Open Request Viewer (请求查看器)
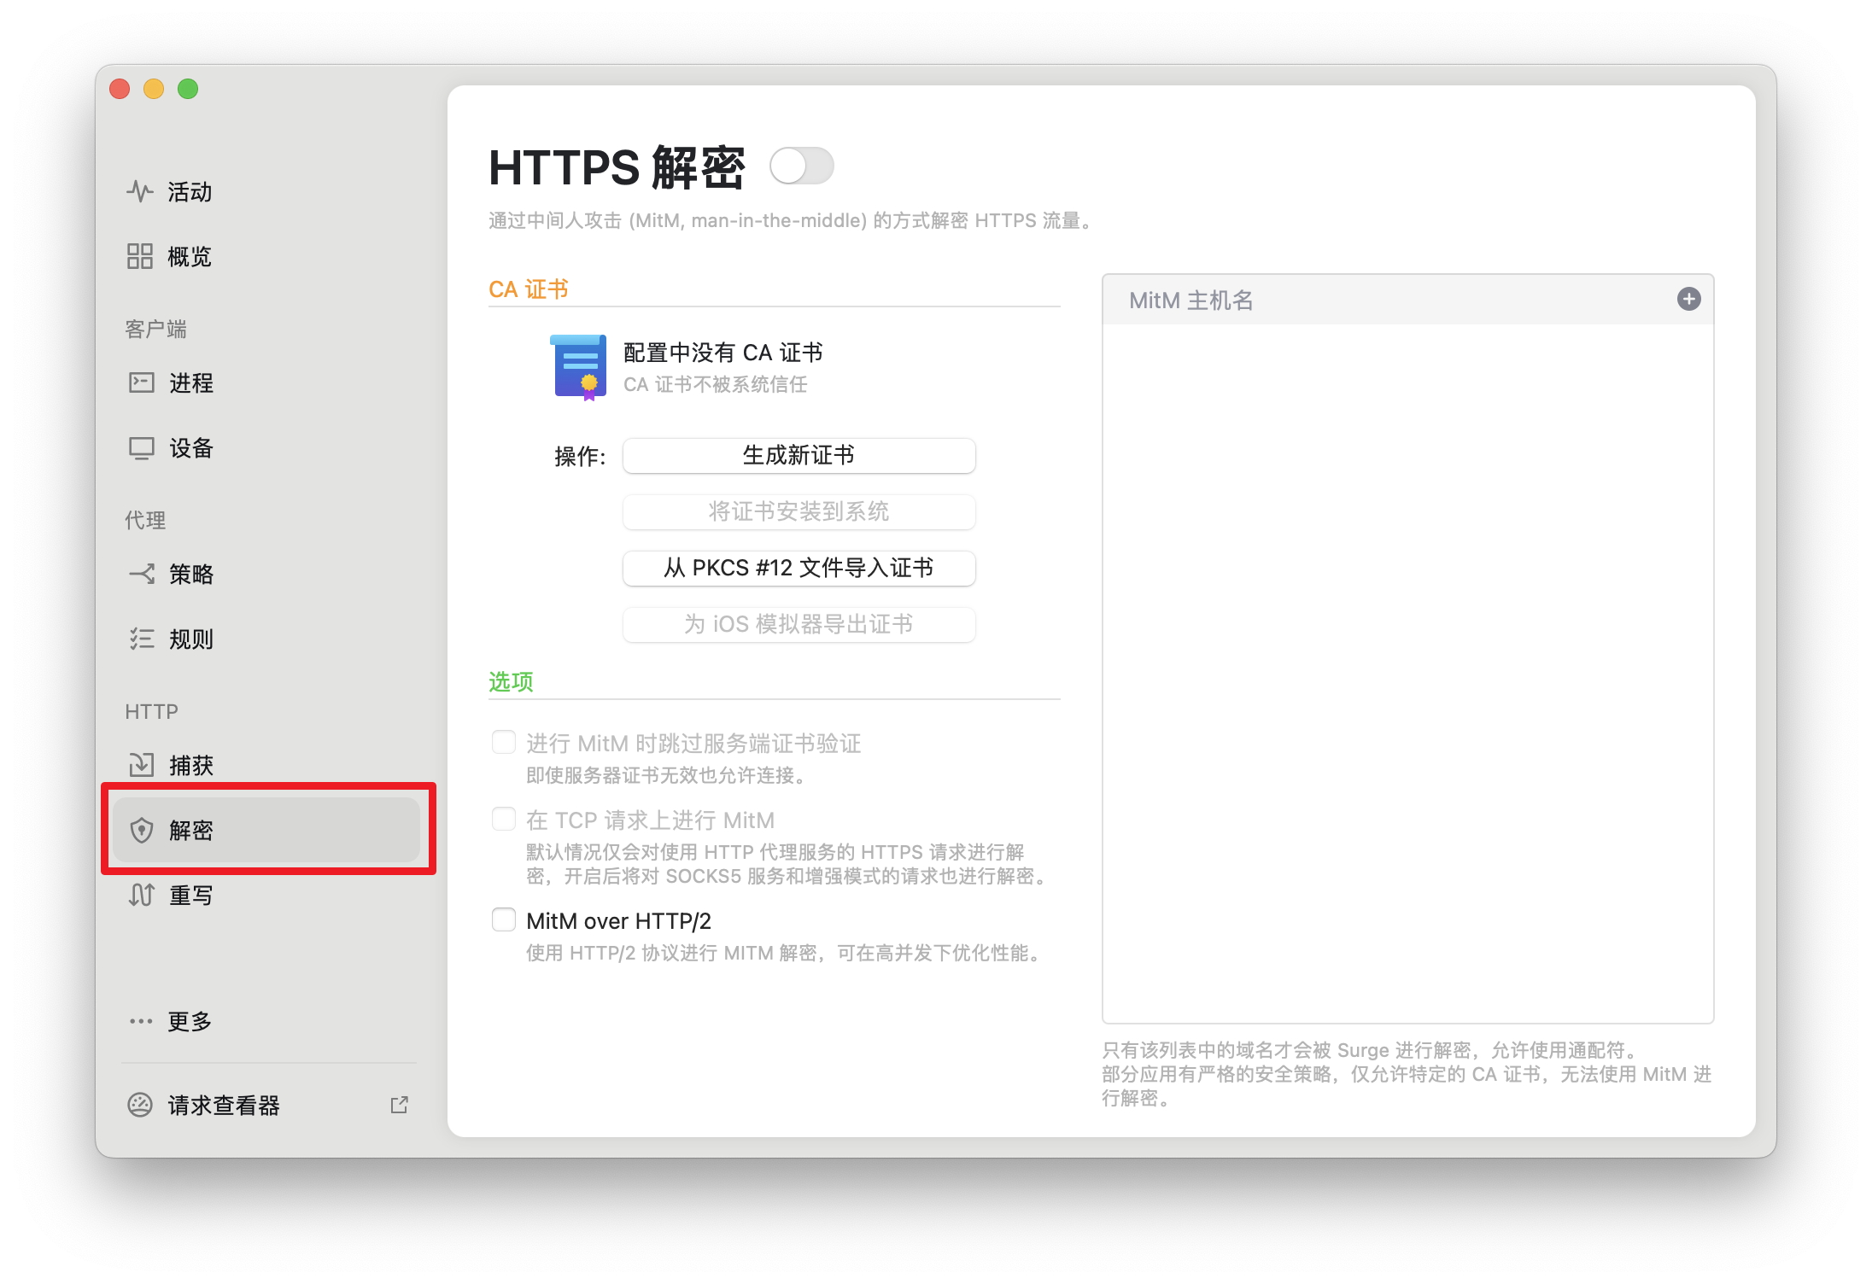Viewport: 1872px width, 1284px height. pos(224,1105)
